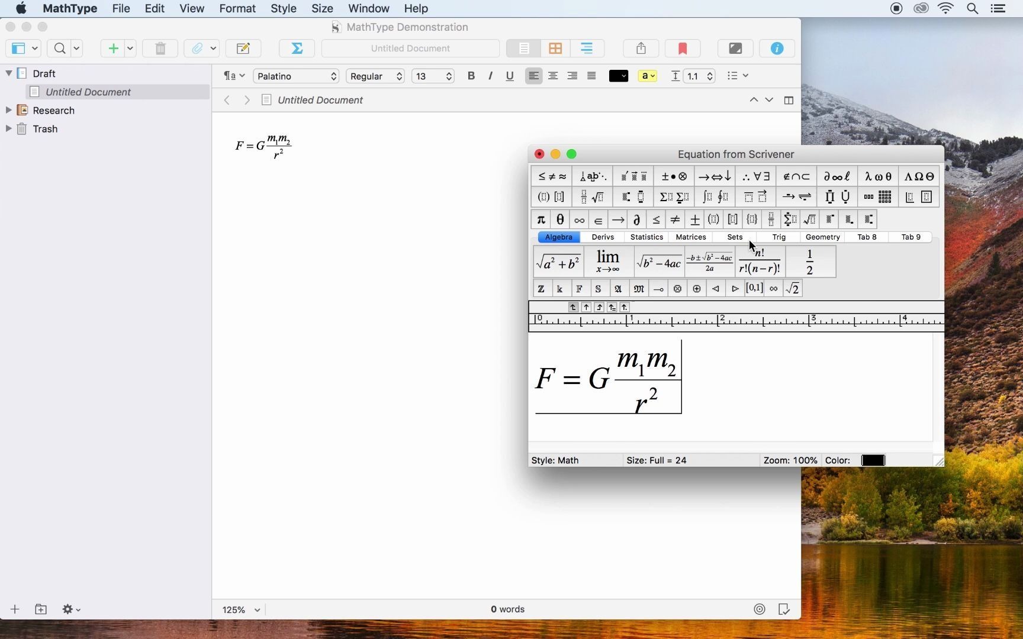Switch to the Statistics tab in MathType
The image size is (1023, 639).
coord(646,237)
